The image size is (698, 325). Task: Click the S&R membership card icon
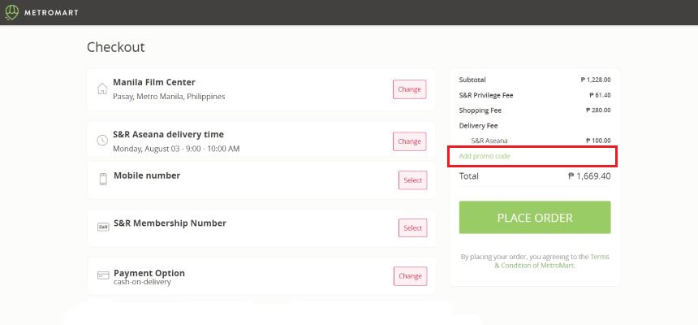click(x=103, y=227)
